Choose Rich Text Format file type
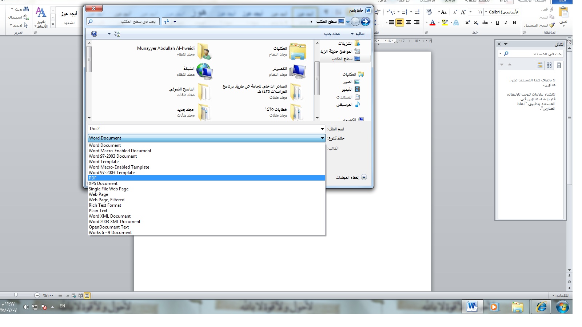Screen dimensions: 582x327 (206, 205)
